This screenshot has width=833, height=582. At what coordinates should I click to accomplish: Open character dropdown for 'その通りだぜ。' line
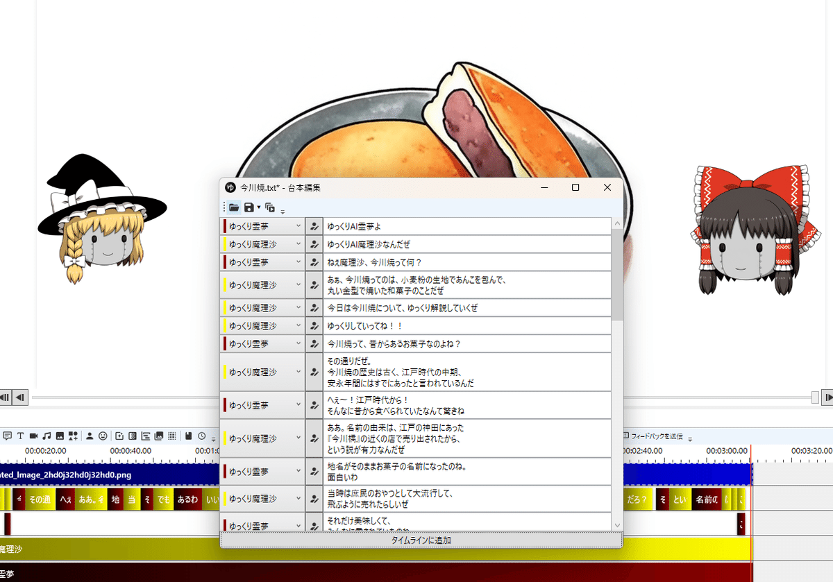point(298,372)
